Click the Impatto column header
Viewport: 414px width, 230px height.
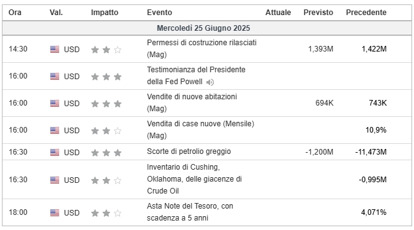[x=104, y=13]
